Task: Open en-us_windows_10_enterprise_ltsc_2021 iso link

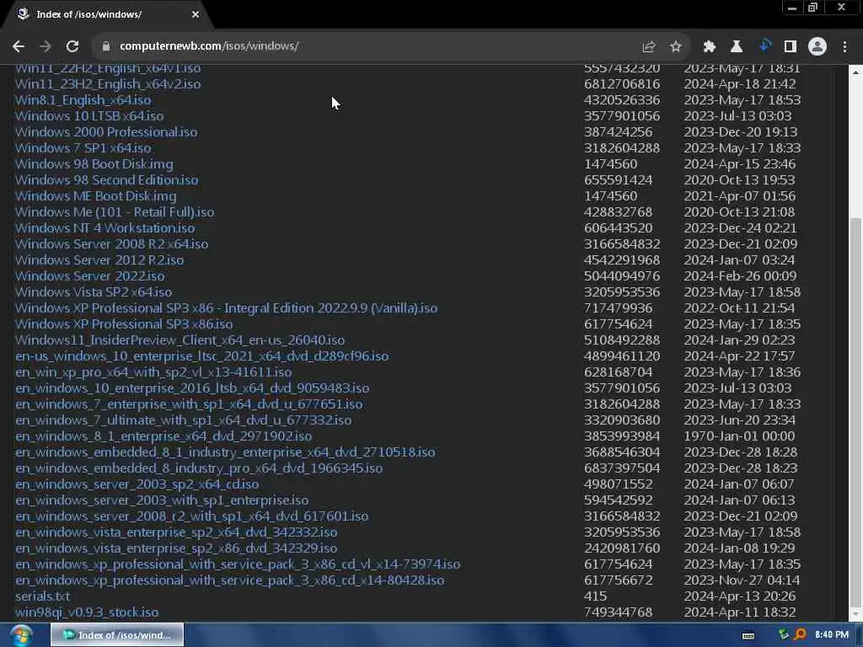Action: pyautogui.click(x=201, y=356)
